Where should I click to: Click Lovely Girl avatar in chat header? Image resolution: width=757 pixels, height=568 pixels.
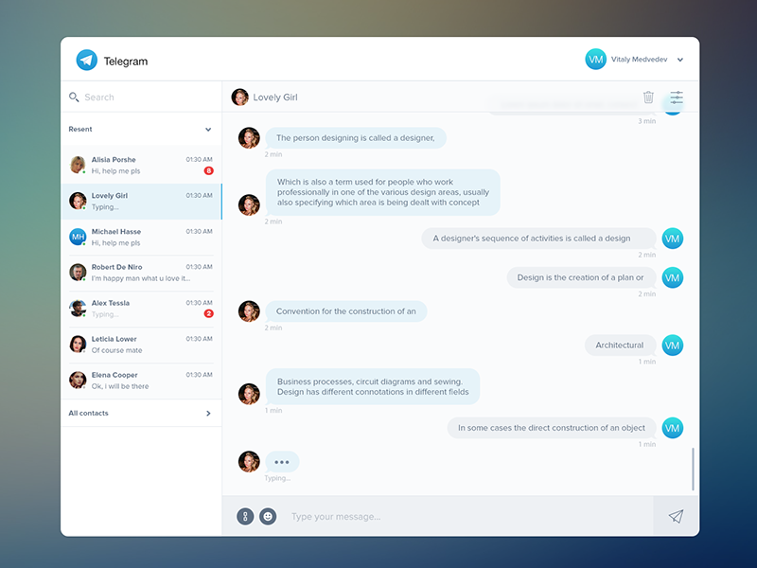(x=240, y=98)
